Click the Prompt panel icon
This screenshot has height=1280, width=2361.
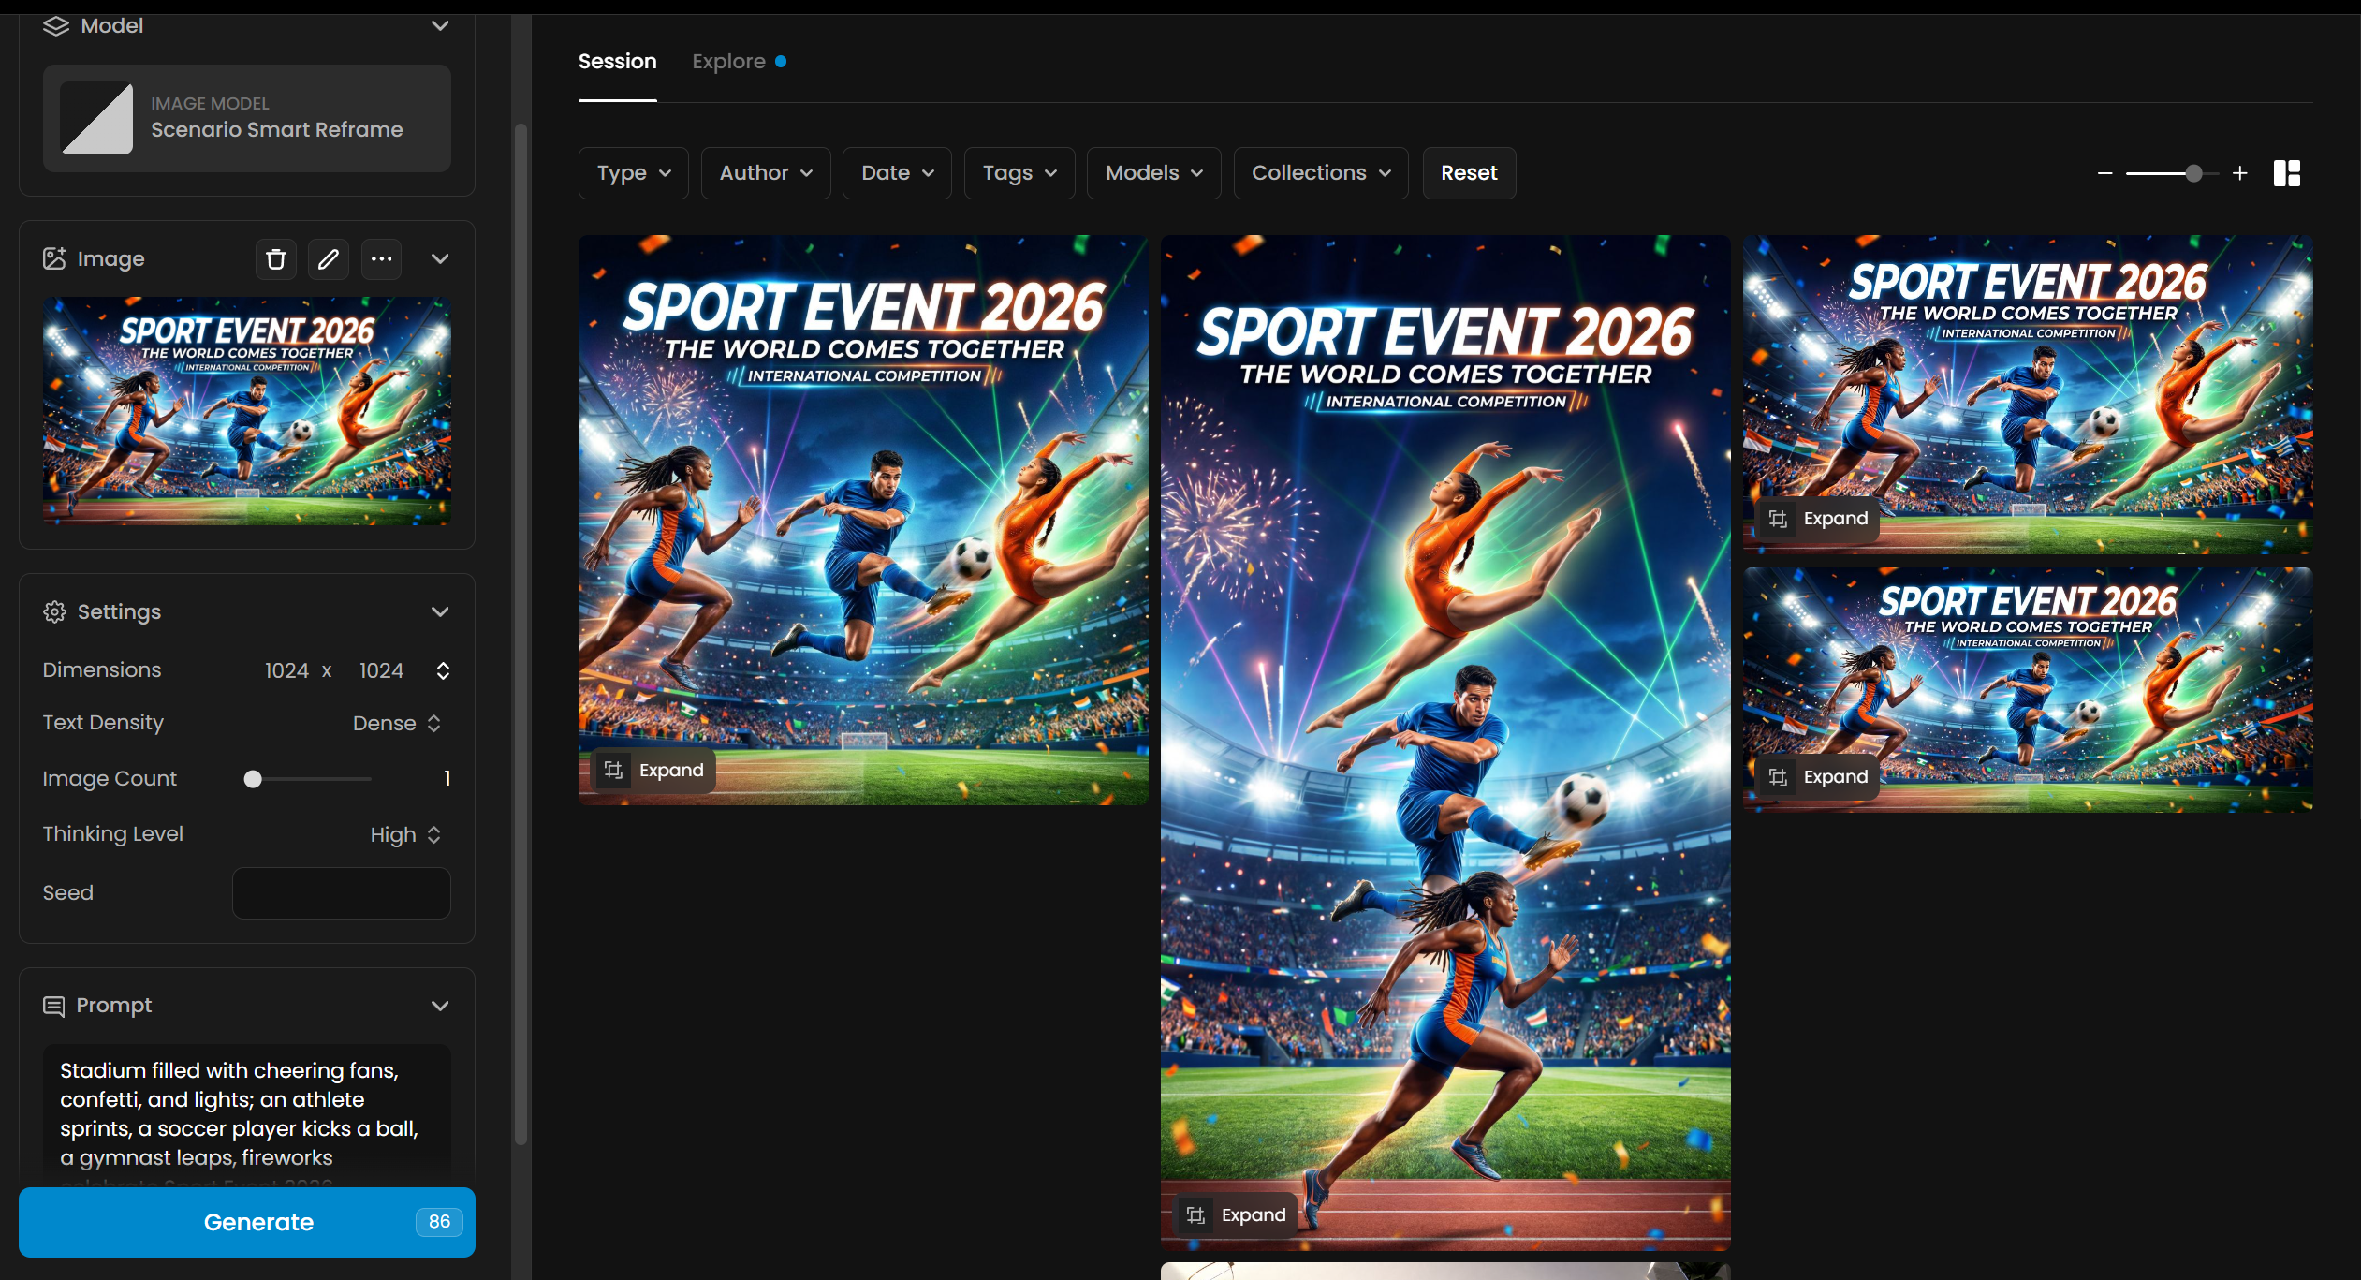(53, 1006)
